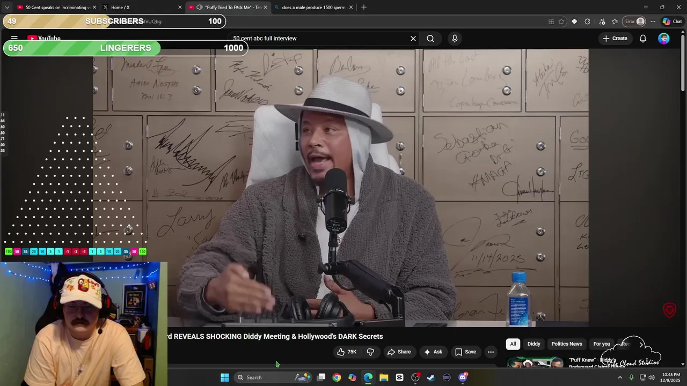Viewport: 687px width, 386px height.
Task: Open Discord from the taskbar
Action: tap(463, 377)
